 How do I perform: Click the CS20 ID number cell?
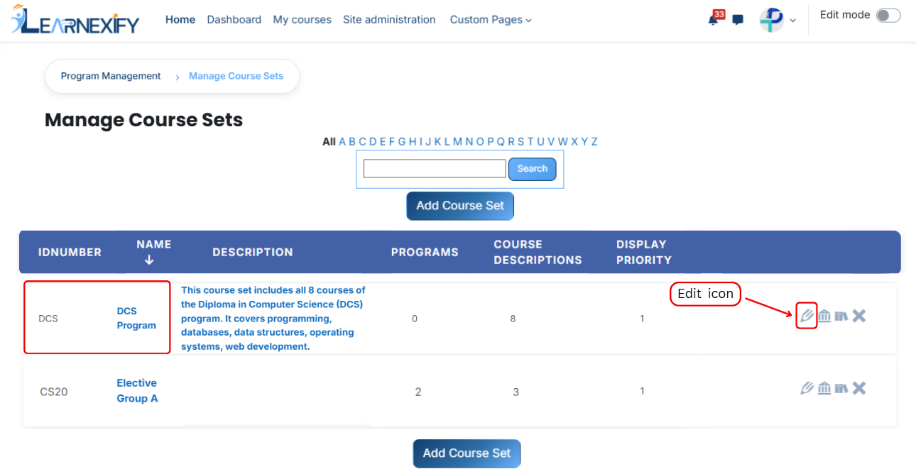click(54, 392)
